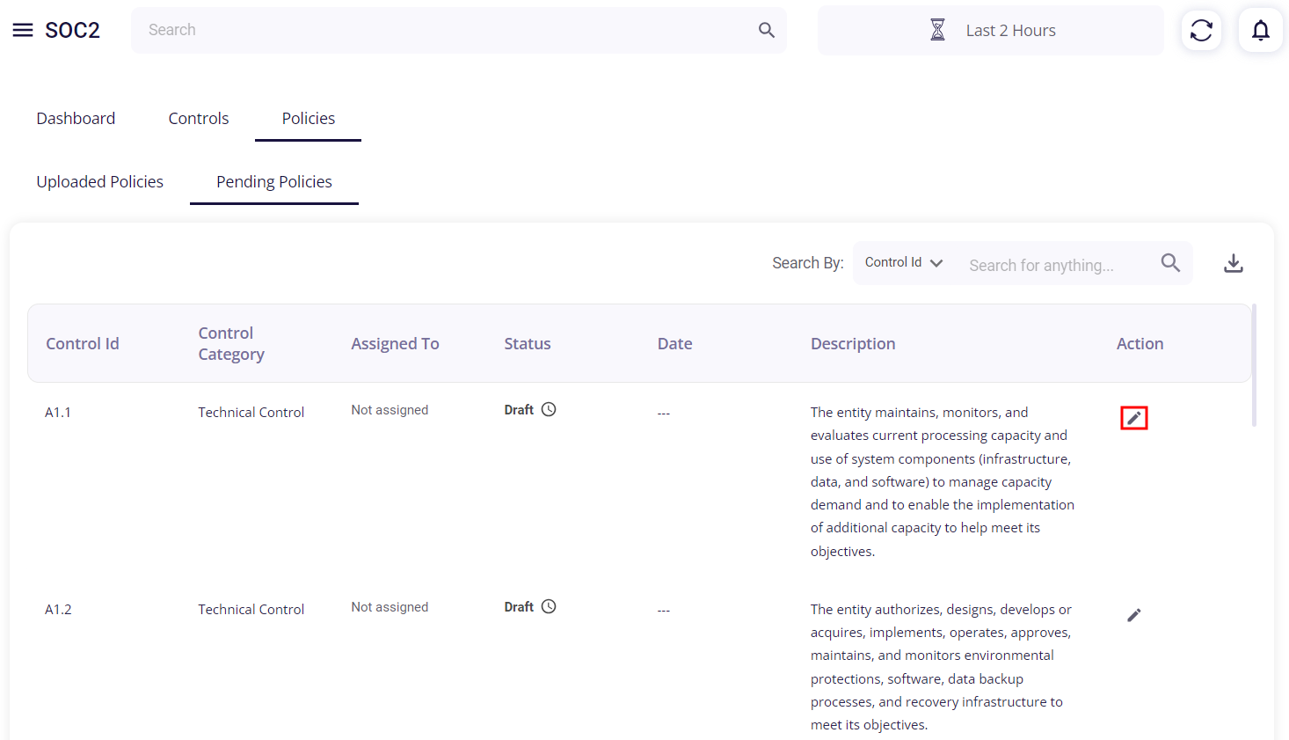Edit the A1.2 policy with pencil icon
Screen dimensions: 1289x740
(x=1134, y=615)
